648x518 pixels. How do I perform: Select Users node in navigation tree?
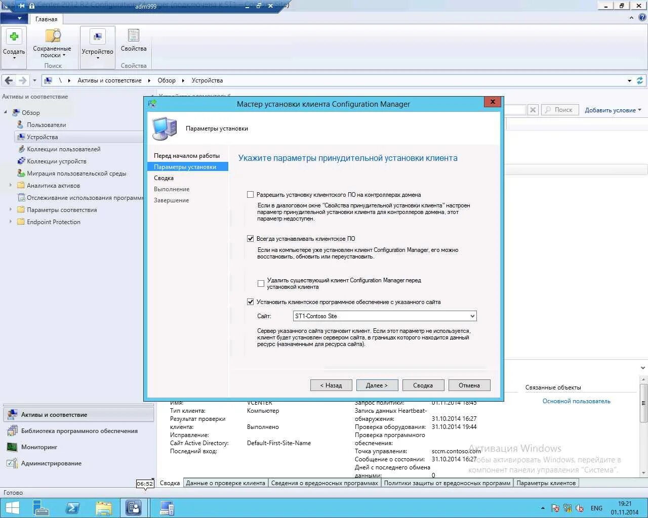click(x=46, y=125)
